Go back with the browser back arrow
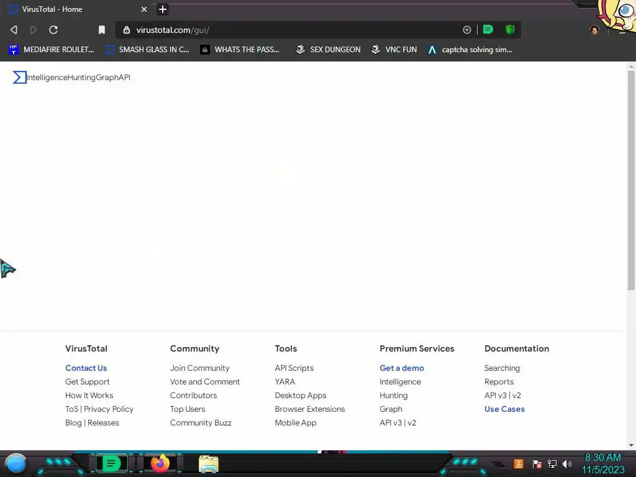636x477 pixels. pos(14,30)
